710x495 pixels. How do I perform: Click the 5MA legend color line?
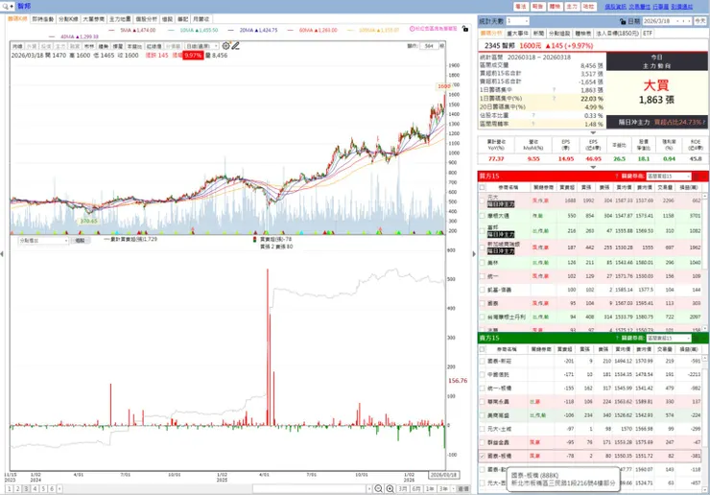(x=112, y=30)
